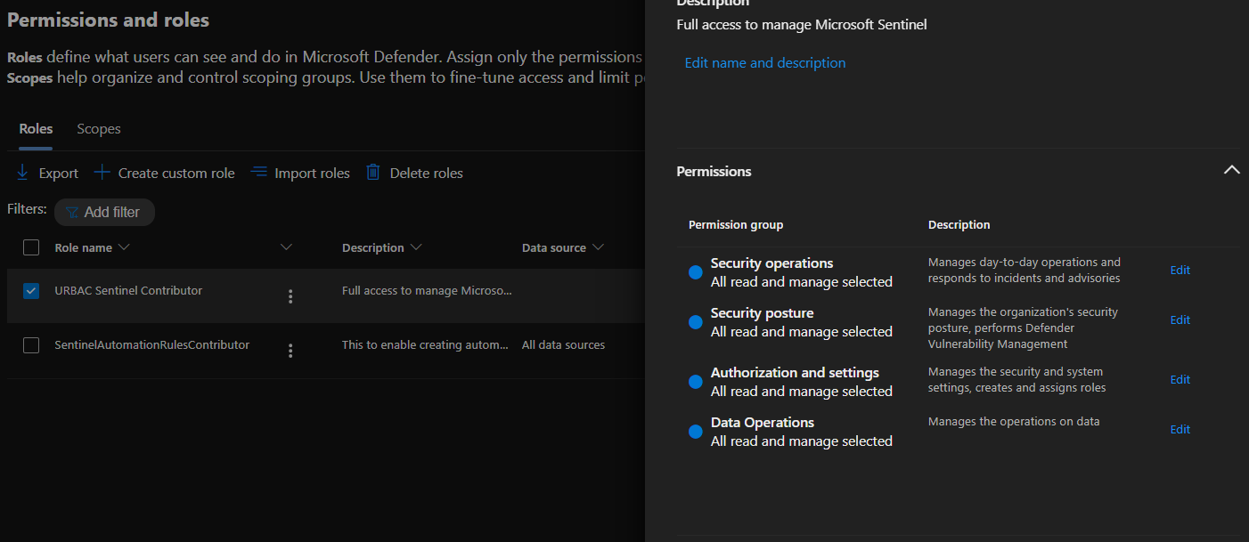This screenshot has width=1249, height=542.
Task: Click the Import roles list icon
Action: pyautogui.click(x=259, y=172)
